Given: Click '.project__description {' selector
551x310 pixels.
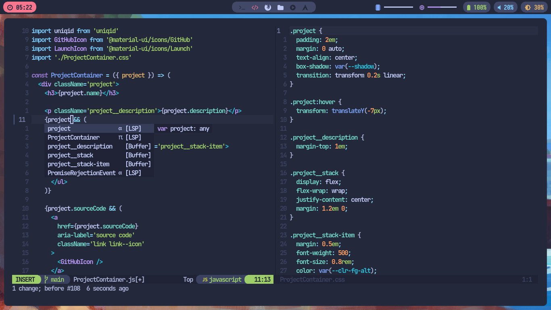Looking at the screenshot, I should click(327, 137).
